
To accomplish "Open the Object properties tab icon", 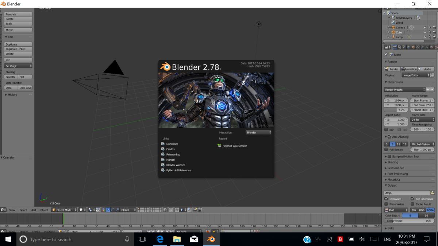I will pos(413,47).
